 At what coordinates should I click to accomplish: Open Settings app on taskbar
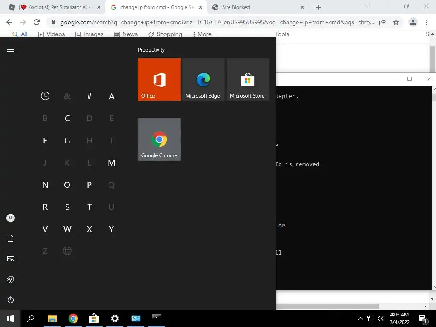pyautogui.click(x=115, y=318)
